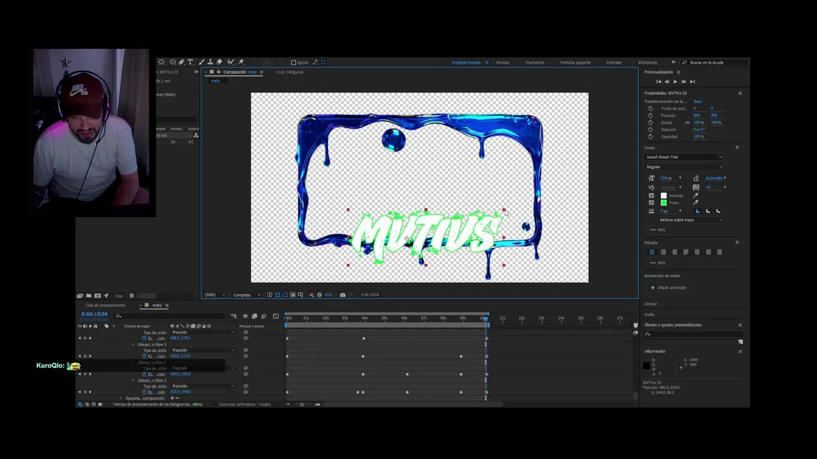Create a new folder in project panel

89,295
